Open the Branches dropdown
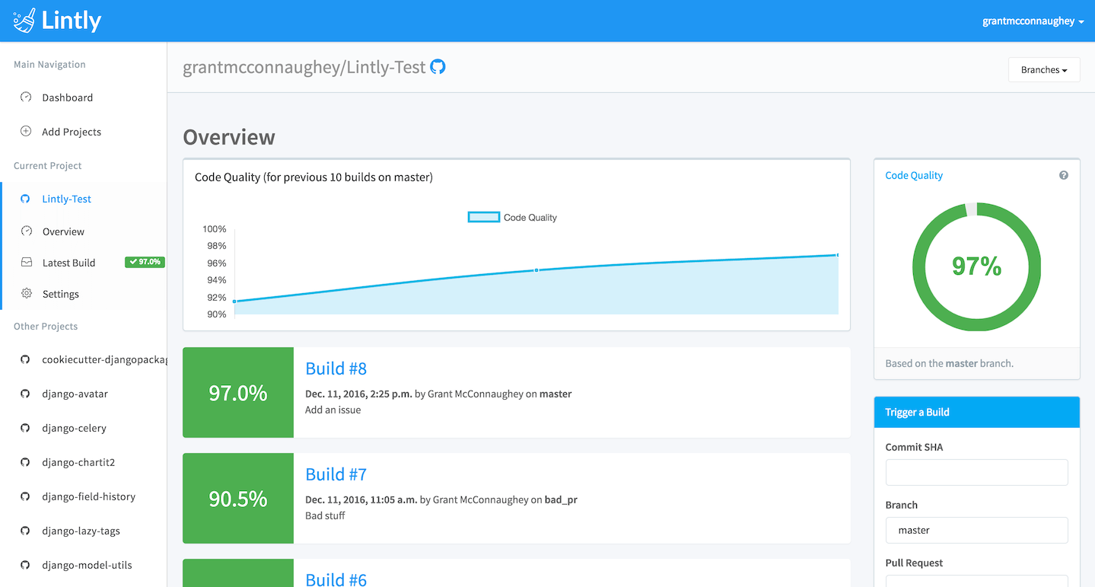This screenshot has width=1095, height=587. [1044, 70]
